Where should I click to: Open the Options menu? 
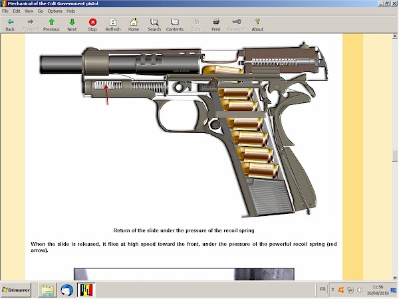(55, 11)
